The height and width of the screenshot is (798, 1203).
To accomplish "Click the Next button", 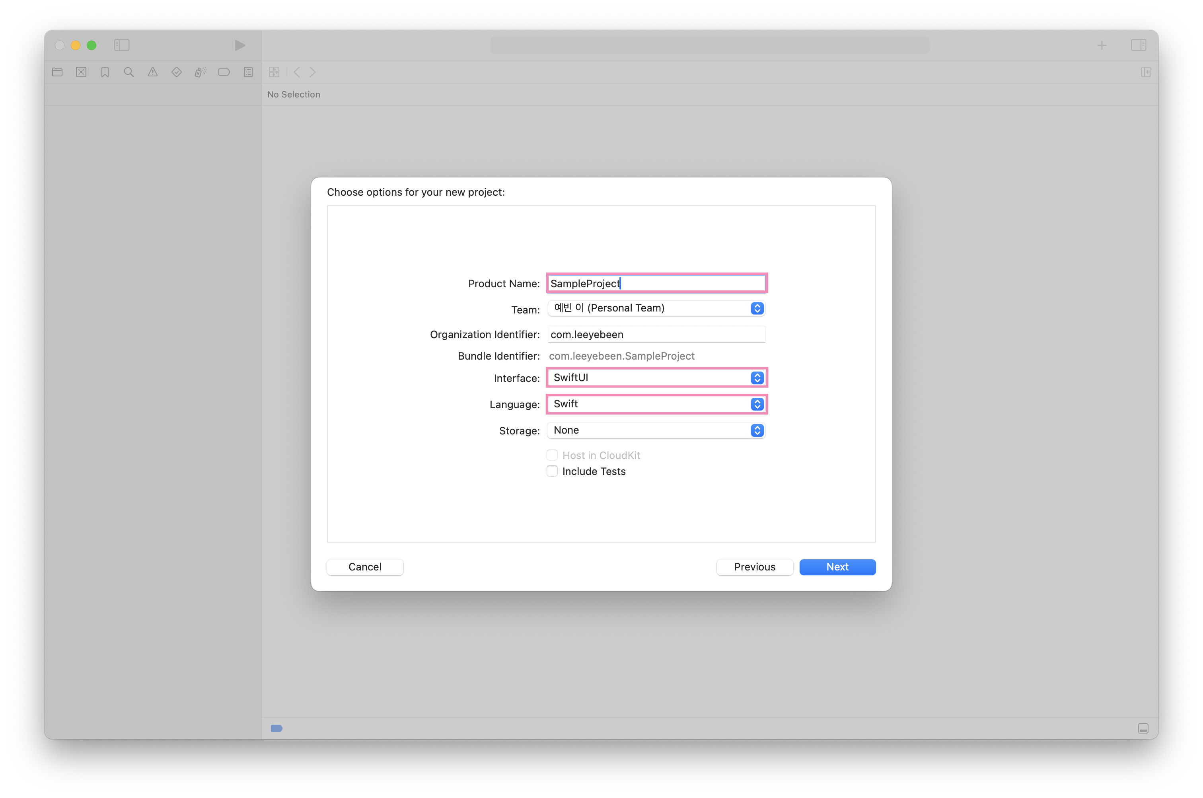I will pyautogui.click(x=837, y=567).
